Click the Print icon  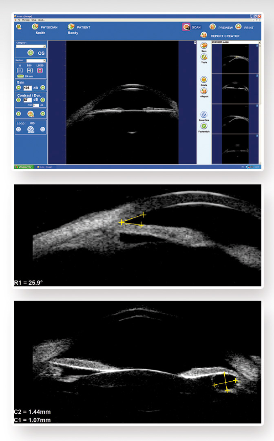[x=239, y=27]
